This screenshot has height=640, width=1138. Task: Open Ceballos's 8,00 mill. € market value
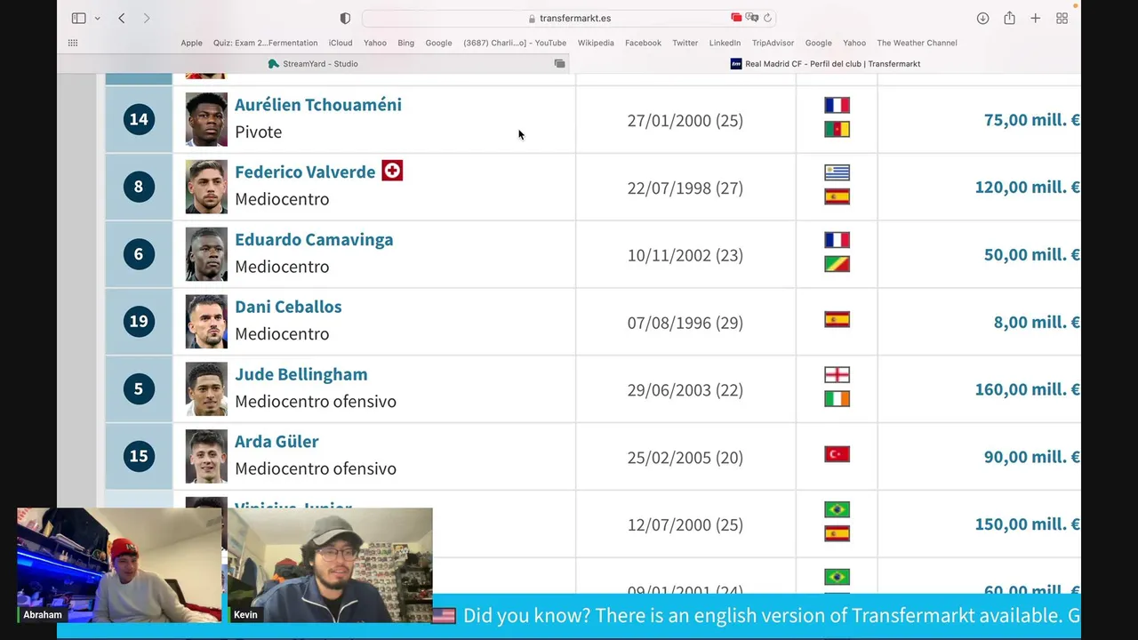(x=1037, y=323)
